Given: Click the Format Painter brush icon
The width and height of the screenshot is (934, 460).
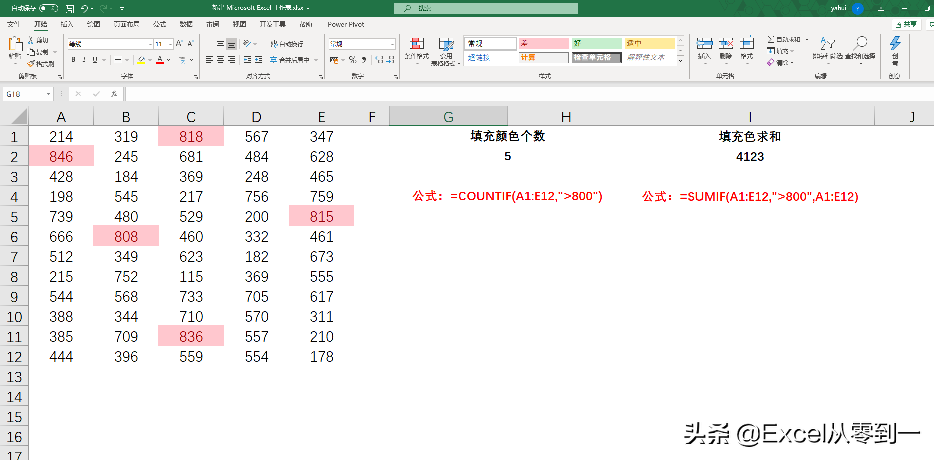Looking at the screenshot, I should [31, 64].
